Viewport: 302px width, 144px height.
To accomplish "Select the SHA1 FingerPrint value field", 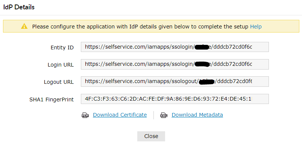I will [x=175, y=99].
